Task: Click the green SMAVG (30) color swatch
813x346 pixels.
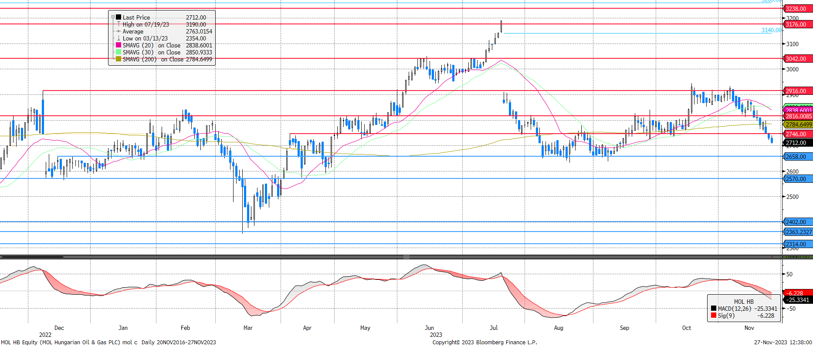Action: point(119,52)
